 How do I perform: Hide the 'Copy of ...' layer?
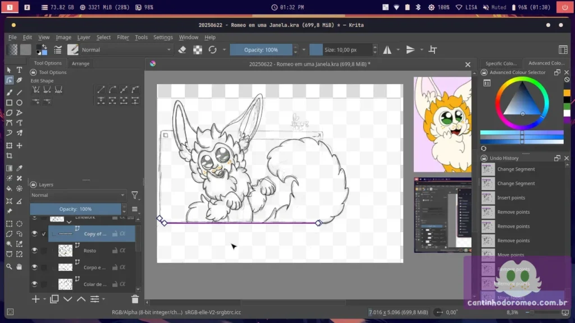34,234
